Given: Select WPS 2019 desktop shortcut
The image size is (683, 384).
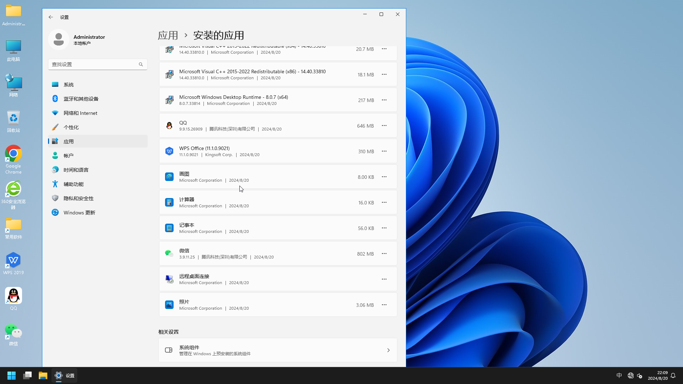Looking at the screenshot, I should (14, 263).
